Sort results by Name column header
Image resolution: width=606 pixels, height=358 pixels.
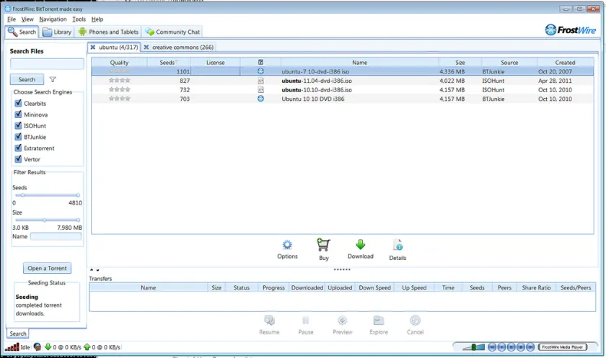359,62
